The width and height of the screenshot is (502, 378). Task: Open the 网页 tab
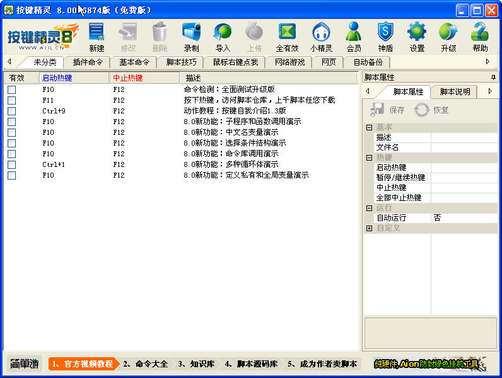[329, 62]
